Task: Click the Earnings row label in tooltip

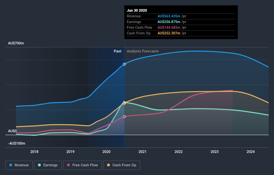Action: pyautogui.click(x=134, y=22)
